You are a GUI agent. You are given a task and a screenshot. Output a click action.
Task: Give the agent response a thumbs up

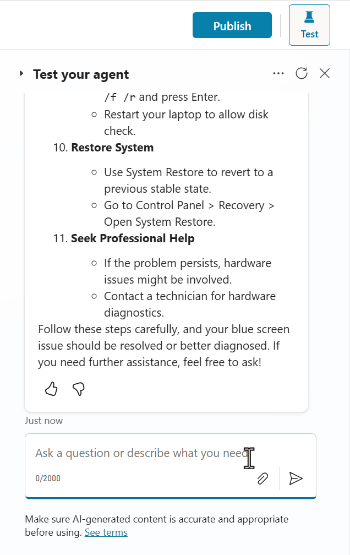point(51,389)
